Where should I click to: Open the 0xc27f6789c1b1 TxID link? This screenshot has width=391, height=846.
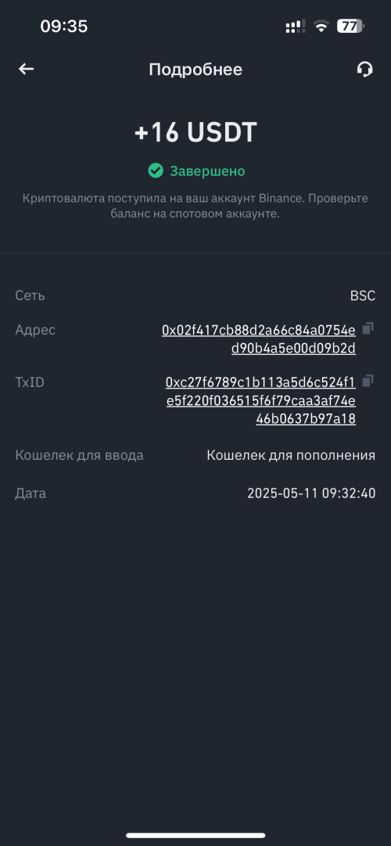(260, 401)
